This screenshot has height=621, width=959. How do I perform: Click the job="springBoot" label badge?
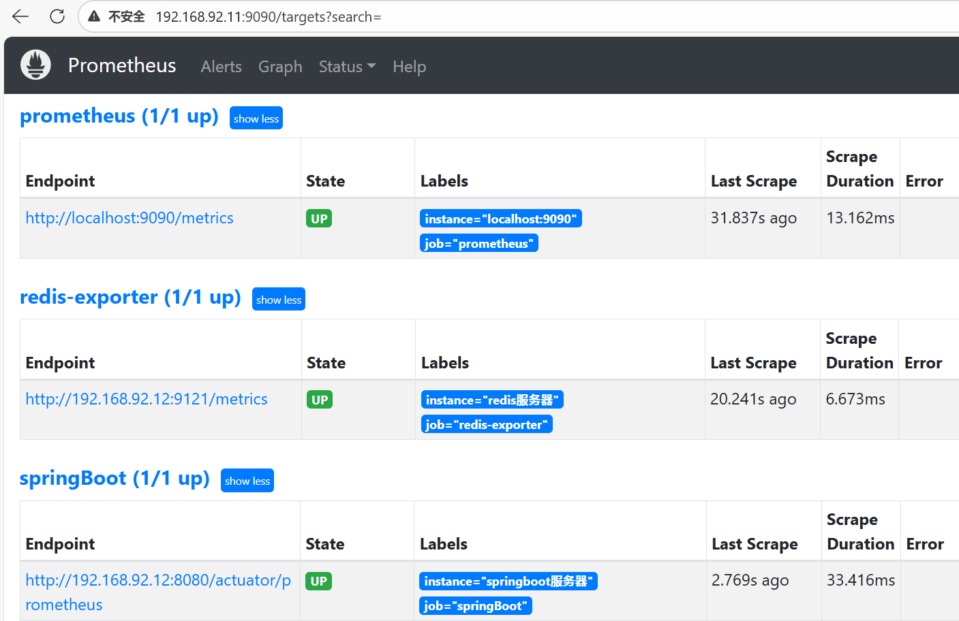coord(476,605)
